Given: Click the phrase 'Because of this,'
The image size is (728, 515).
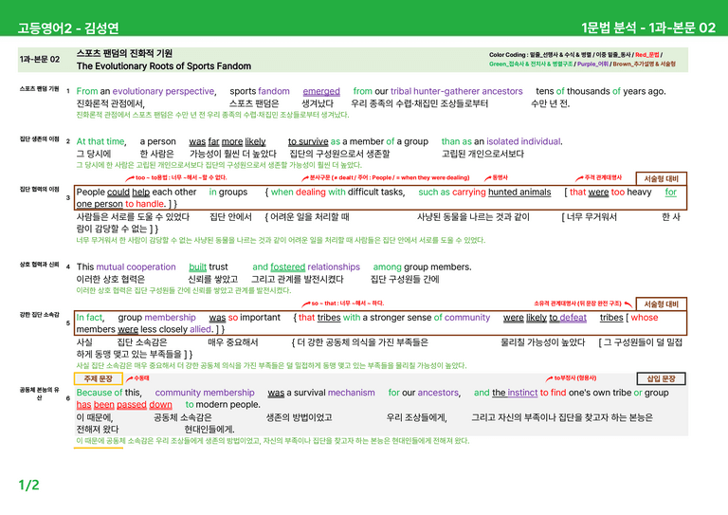Looking at the screenshot, I should (x=109, y=393).
